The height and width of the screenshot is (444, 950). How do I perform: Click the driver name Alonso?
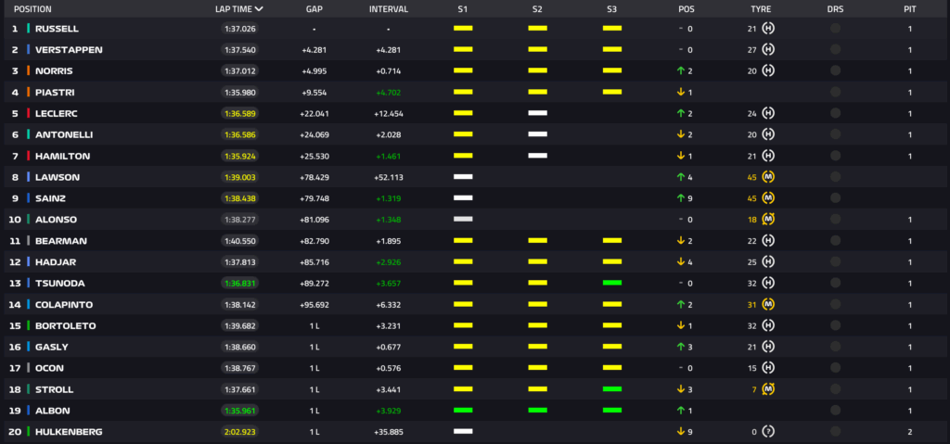tap(58, 220)
